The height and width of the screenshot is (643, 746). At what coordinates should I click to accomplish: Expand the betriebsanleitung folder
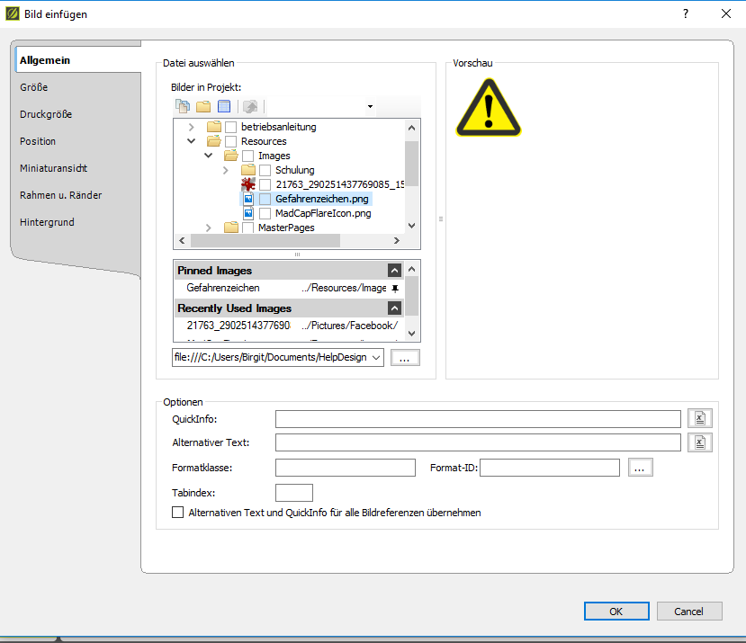191,127
